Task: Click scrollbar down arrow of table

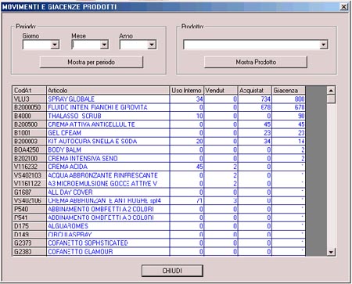Action: pyautogui.click(x=331, y=252)
